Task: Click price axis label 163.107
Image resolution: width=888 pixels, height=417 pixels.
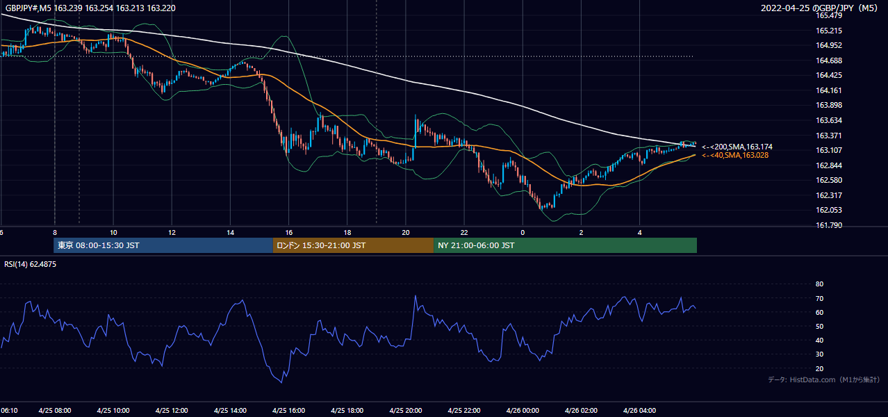Action: tap(829, 150)
